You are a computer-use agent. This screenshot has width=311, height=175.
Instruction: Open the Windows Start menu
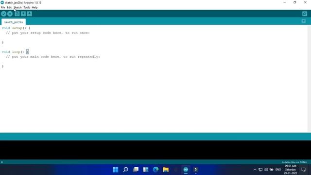coord(116,170)
